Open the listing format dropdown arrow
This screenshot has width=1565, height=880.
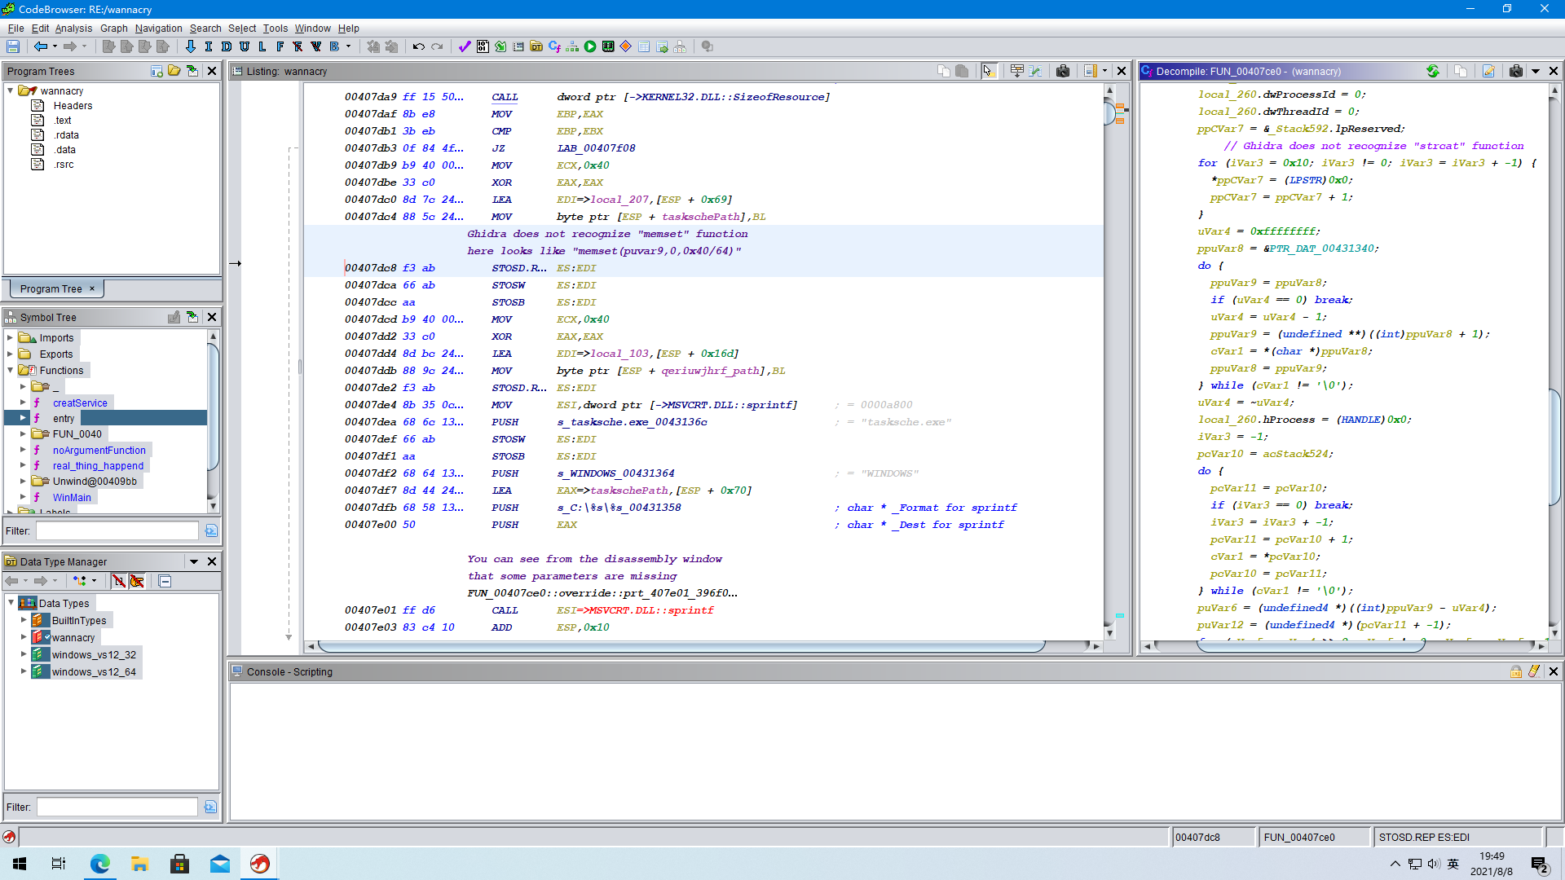(1105, 71)
